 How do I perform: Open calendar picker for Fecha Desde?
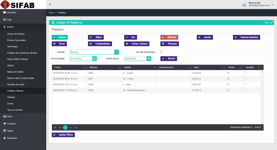(x=94, y=59)
